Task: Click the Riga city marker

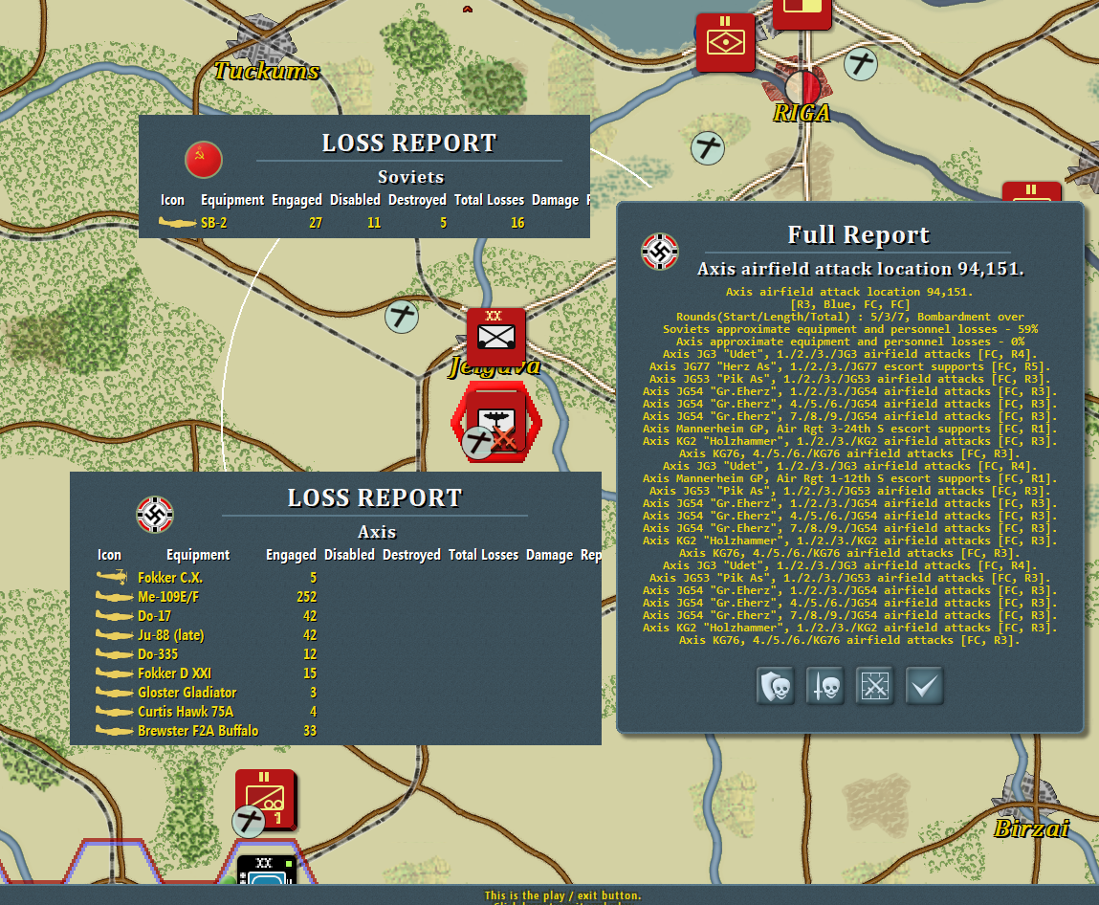Action: pos(803,88)
